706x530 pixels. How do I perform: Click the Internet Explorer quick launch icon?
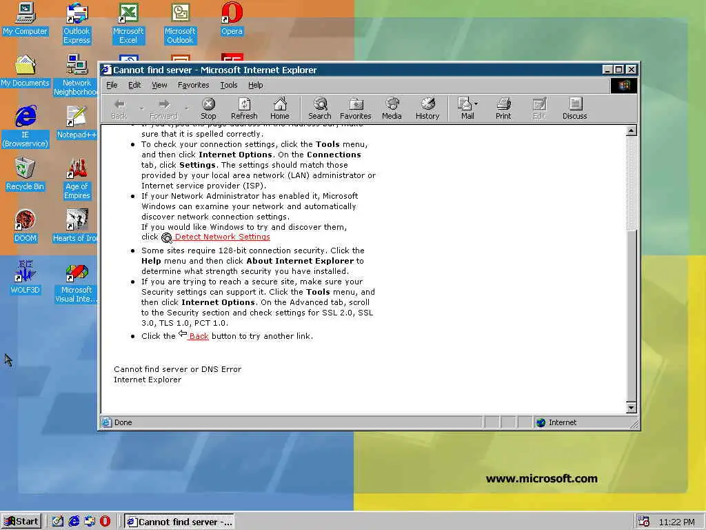pyautogui.click(x=74, y=522)
